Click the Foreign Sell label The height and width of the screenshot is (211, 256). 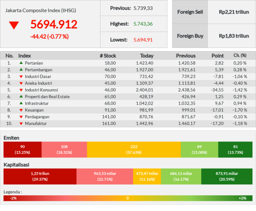click(x=190, y=12)
